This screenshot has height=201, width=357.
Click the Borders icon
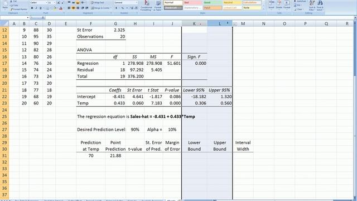[x=48, y=8]
